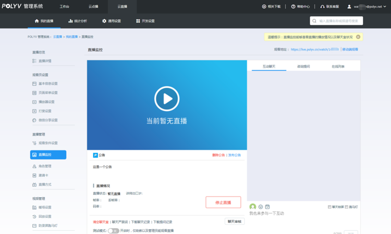Enable the 聊天锁屏 checkbox
Viewport: 391px width, 234px height.
[x=329, y=207]
